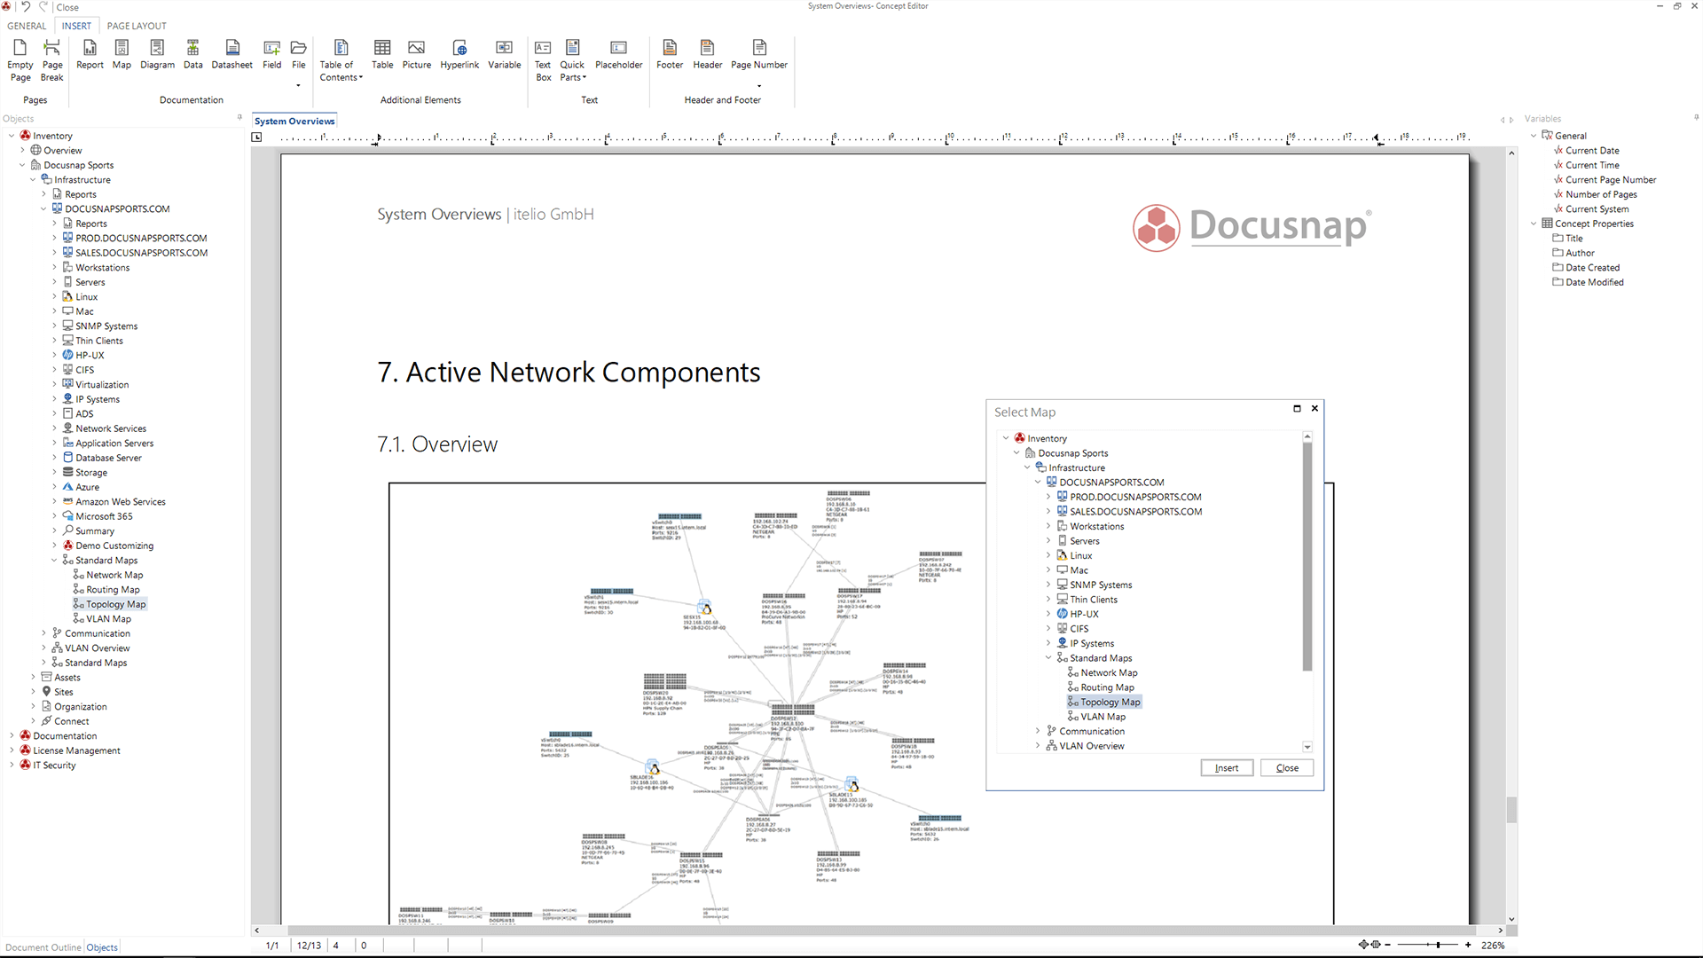Screen dimensions: 1703x958
Task: Select Topology Map in the Select Map tree
Action: [x=1110, y=701]
